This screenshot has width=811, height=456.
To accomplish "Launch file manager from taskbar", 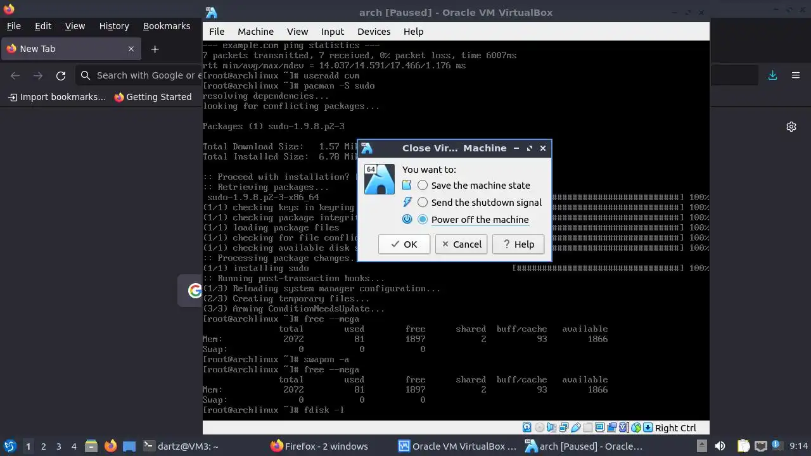I will 91,446.
